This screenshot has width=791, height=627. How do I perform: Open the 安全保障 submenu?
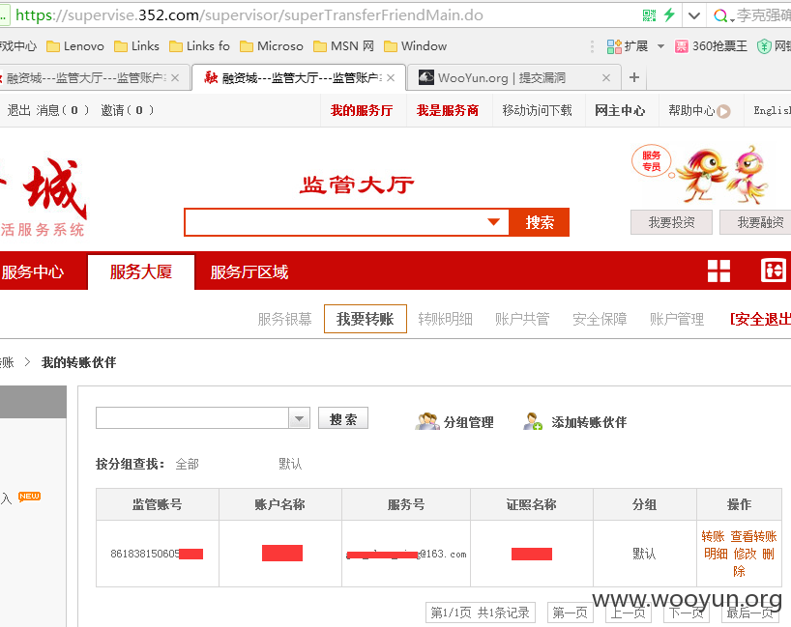click(x=600, y=319)
